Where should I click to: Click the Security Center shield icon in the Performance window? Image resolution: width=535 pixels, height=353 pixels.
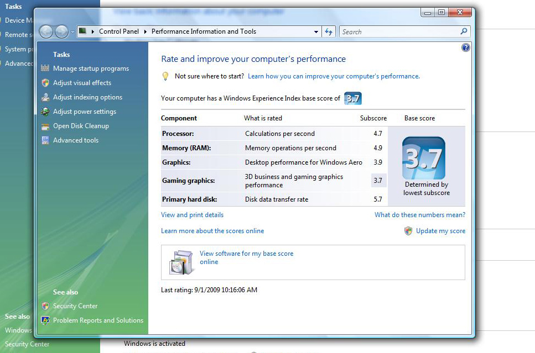tap(45, 306)
